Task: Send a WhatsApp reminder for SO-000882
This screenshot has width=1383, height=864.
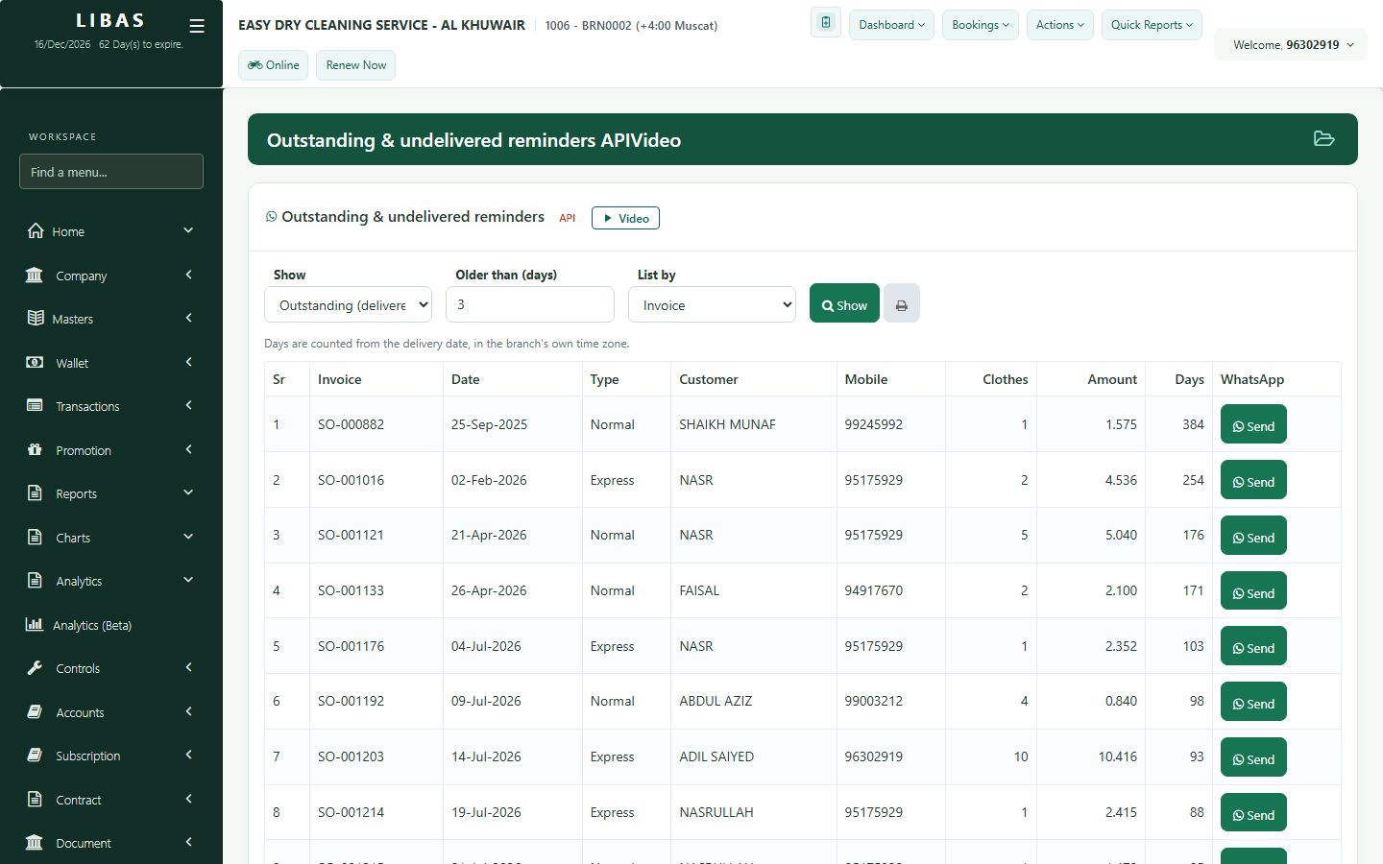Action: [x=1253, y=425]
